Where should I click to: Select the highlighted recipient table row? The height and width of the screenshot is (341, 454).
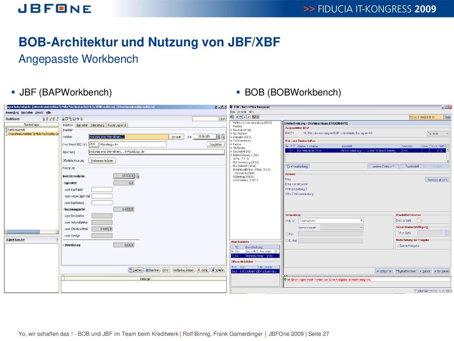[365, 151]
